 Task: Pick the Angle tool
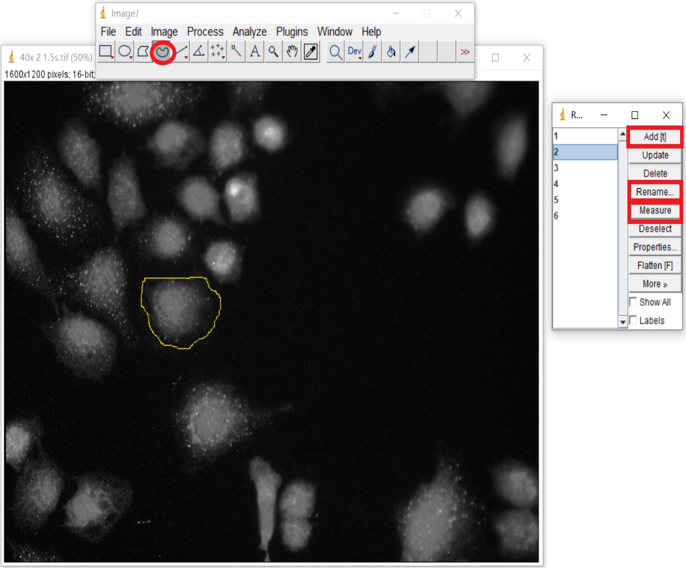coord(199,52)
